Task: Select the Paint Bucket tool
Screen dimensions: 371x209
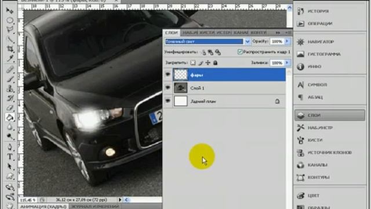Action: point(10,117)
